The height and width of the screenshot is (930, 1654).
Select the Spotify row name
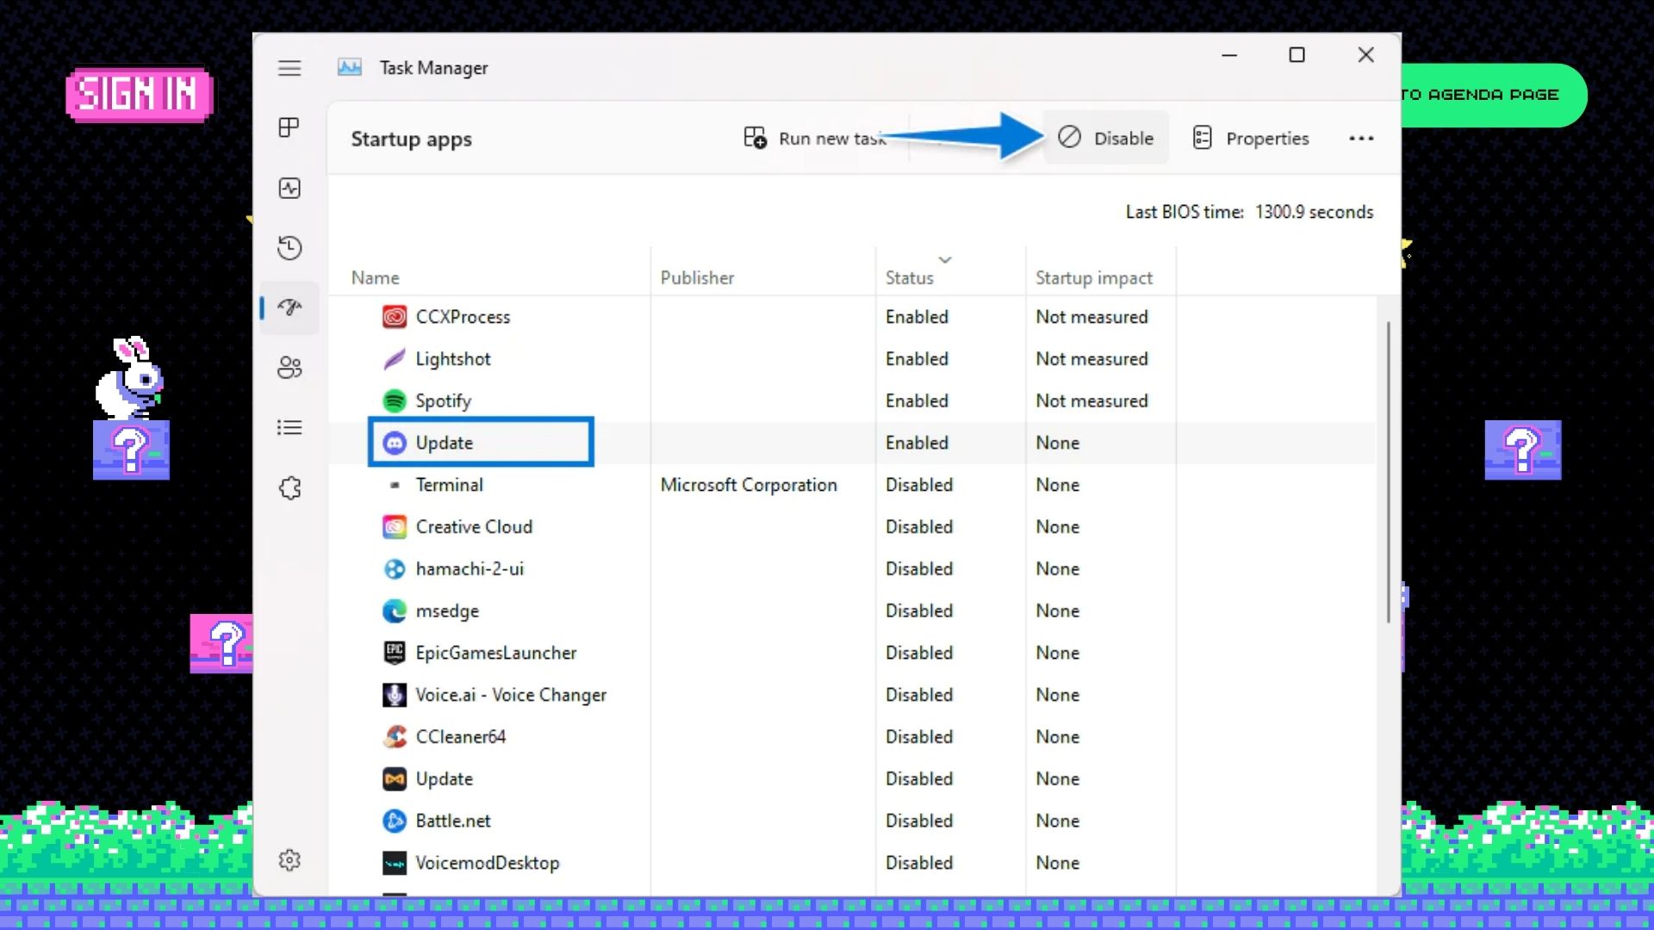(x=444, y=401)
